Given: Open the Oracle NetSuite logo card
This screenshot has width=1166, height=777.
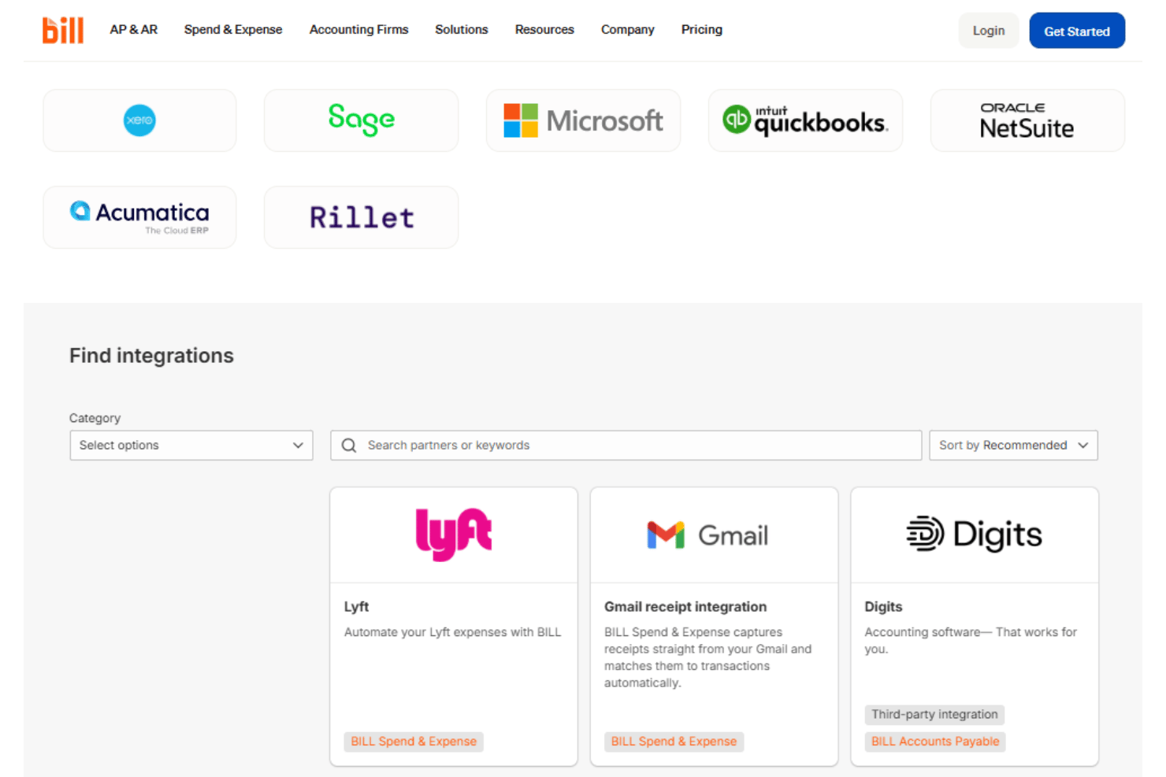Looking at the screenshot, I should [1027, 120].
